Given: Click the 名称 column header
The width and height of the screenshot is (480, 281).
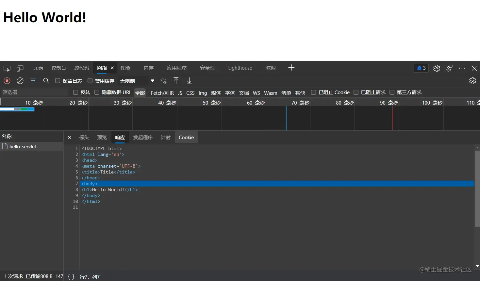Looking at the screenshot, I should pyautogui.click(x=32, y=137).
